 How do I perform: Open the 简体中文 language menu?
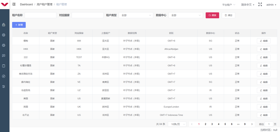point(248,5)
